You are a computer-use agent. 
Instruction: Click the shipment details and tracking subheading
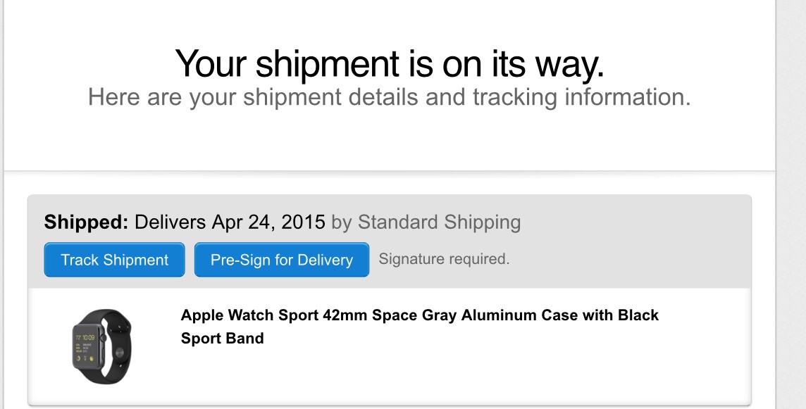(x=389, y=97)
